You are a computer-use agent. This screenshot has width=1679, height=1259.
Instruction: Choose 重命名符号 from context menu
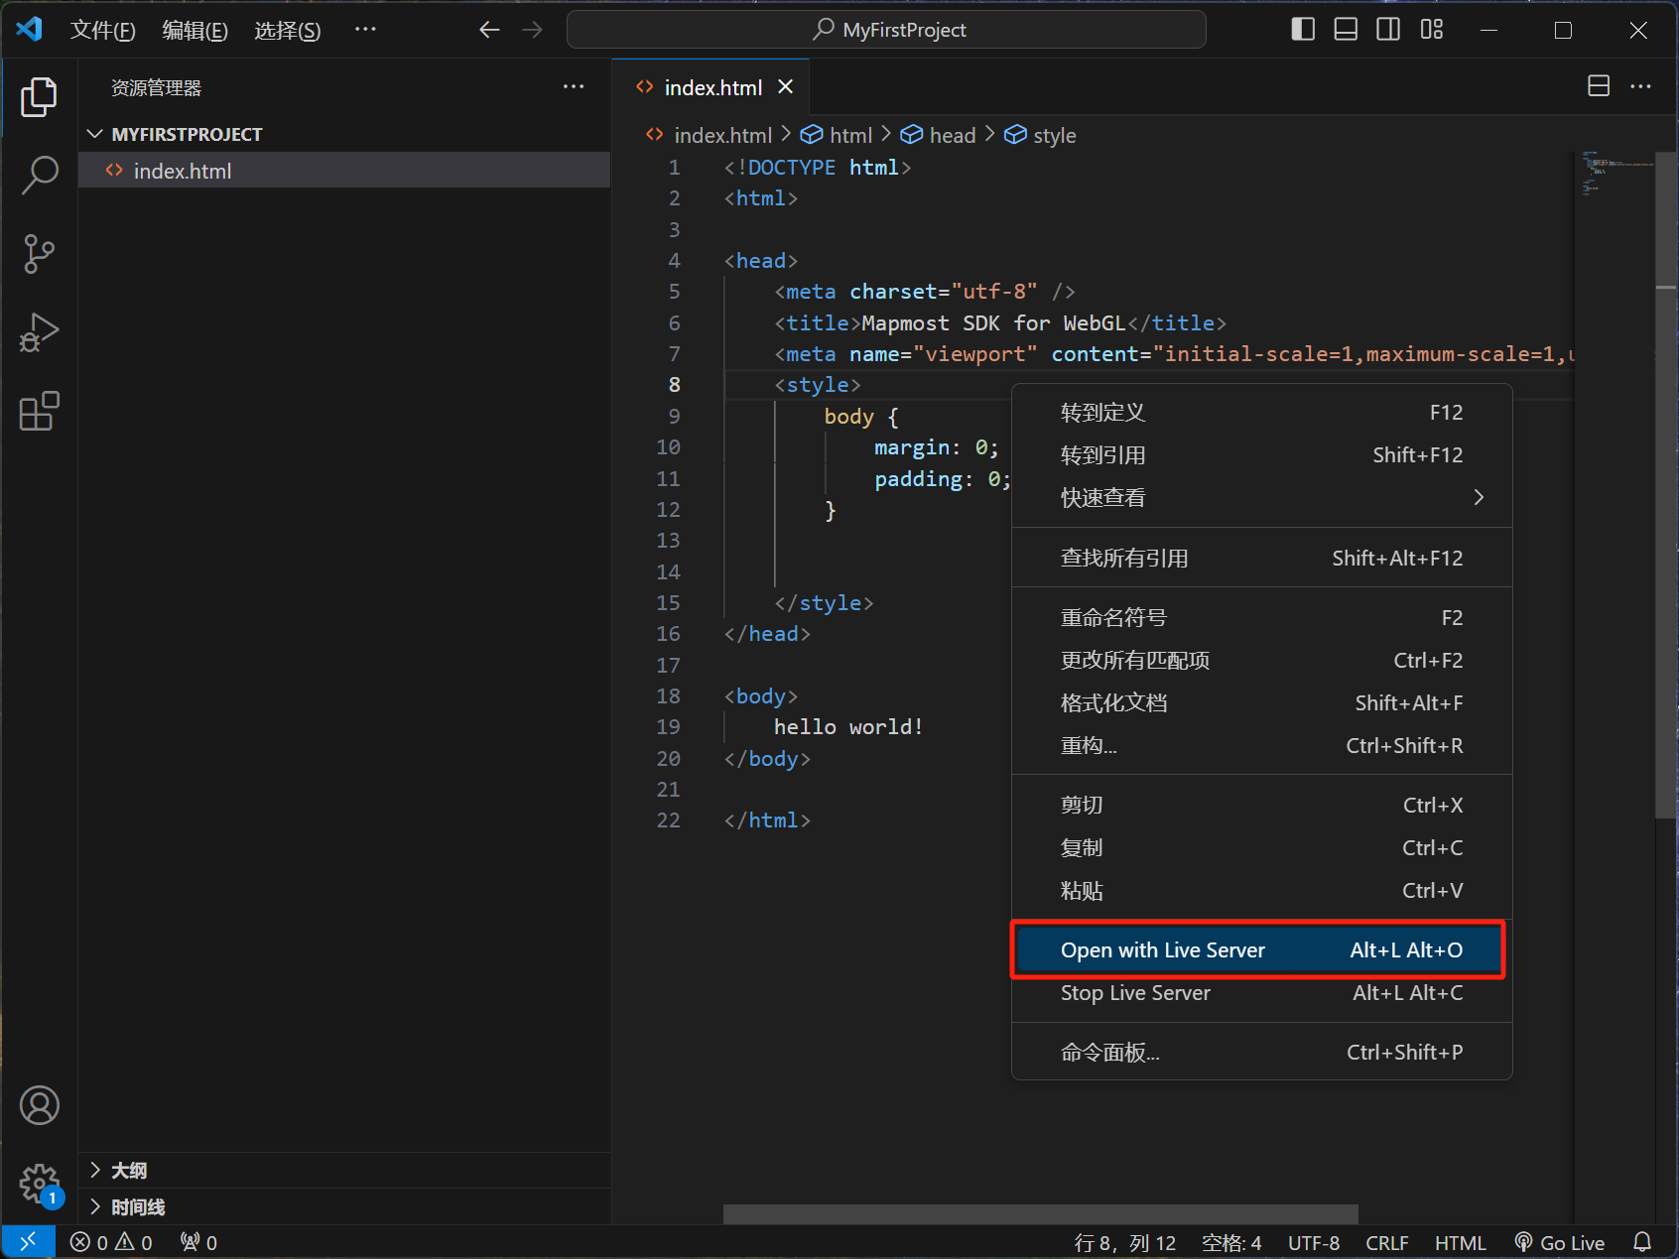click(x=1261, y=618)
